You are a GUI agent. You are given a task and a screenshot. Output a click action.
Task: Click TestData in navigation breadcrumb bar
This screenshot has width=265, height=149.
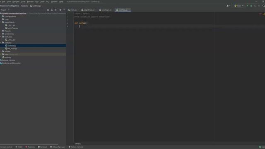(x=24, y=6)
